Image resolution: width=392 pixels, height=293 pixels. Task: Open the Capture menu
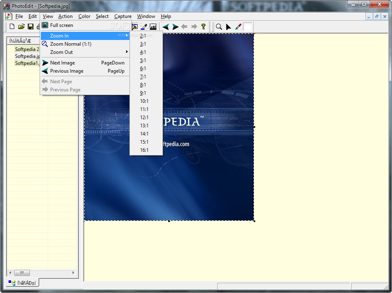coord(123,16)
